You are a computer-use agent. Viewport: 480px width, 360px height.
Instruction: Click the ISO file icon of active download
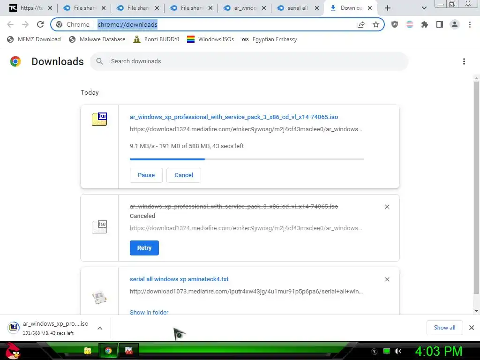tap(99, 119)
